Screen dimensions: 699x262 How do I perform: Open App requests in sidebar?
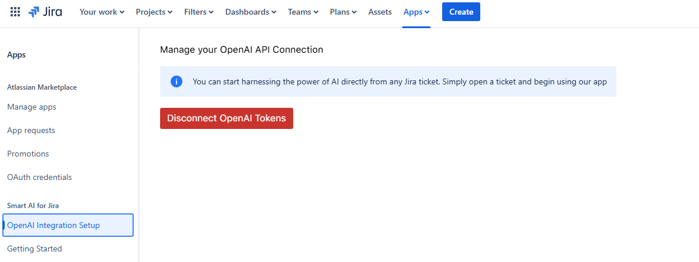(31, 130)
